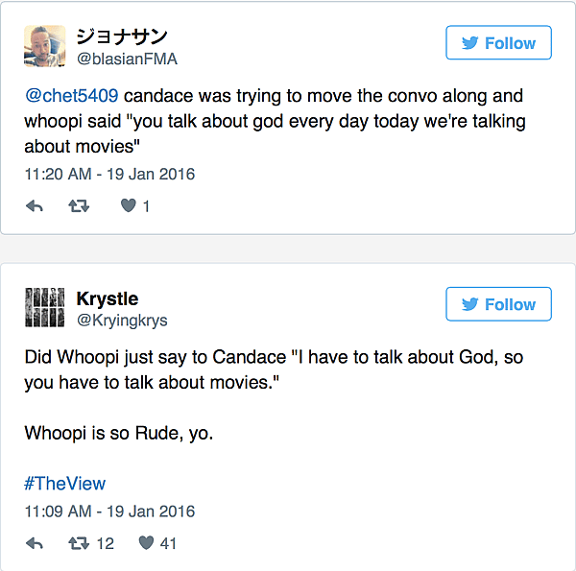576x571 pixels.
Task: Open blasianFMA's profile picture
Action: pos(44,46)
